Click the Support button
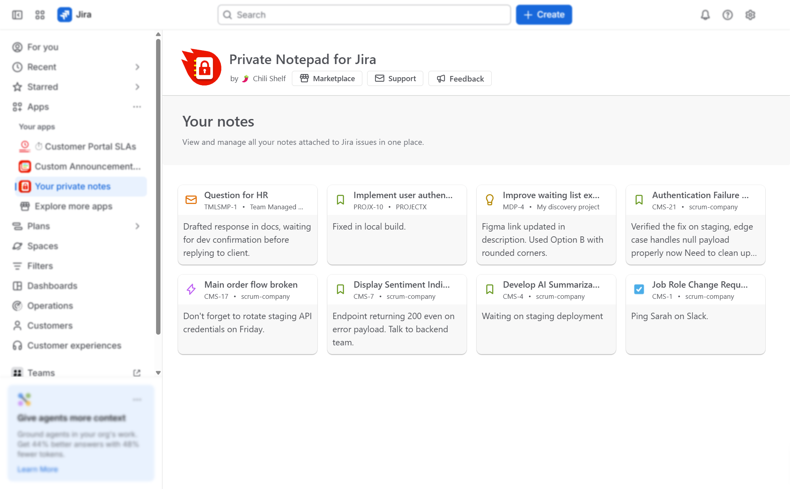 pos(395,78)
